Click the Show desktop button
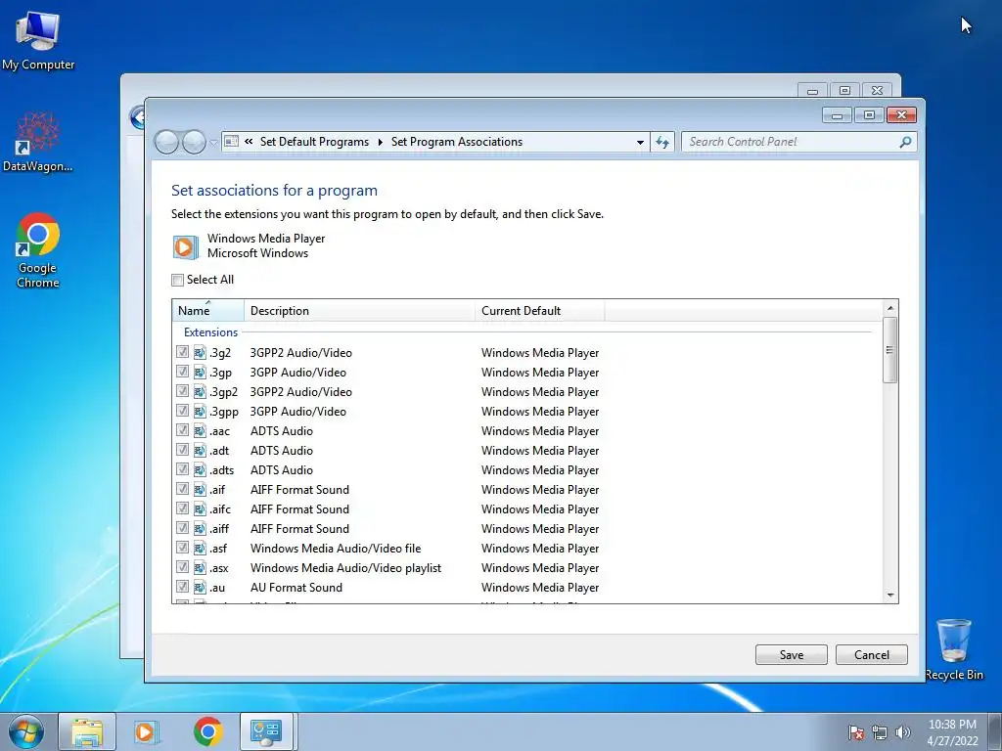Viewport: 1002px width, 751px height. (x=995, y=731)
